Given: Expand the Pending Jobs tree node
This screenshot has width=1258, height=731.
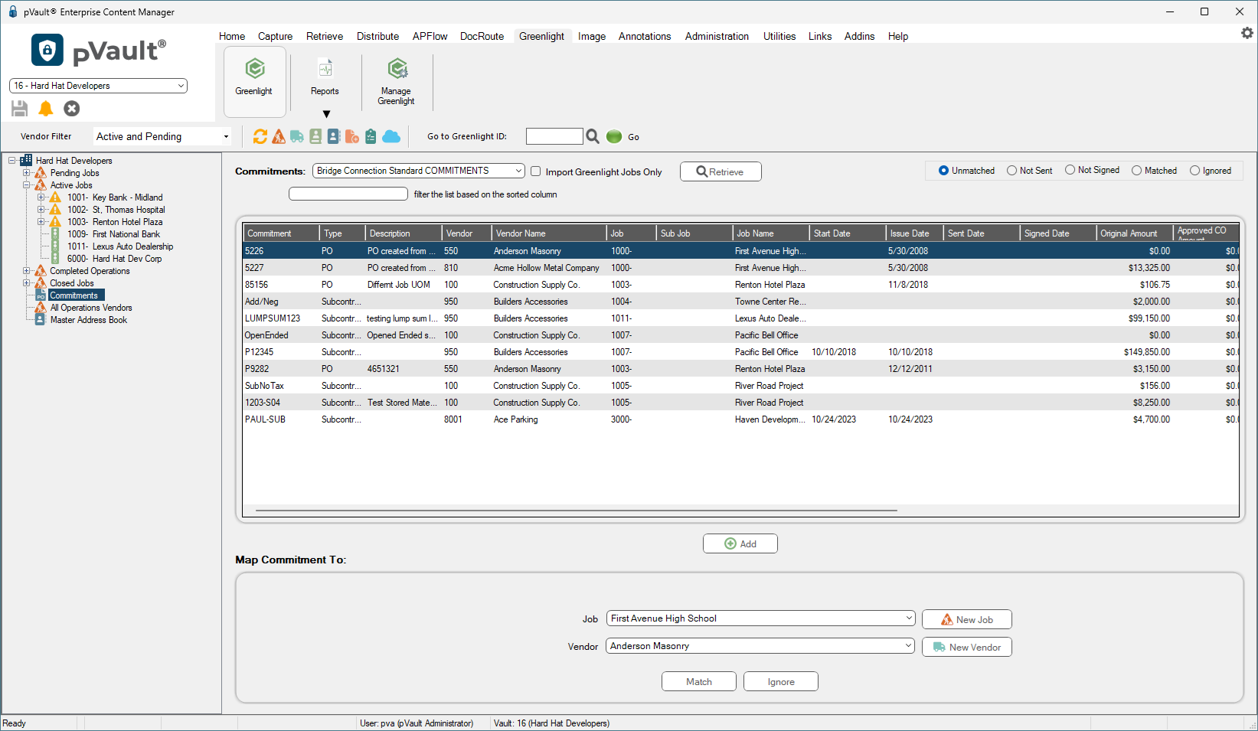Looking at the screenshot, I should pos(27,173).
